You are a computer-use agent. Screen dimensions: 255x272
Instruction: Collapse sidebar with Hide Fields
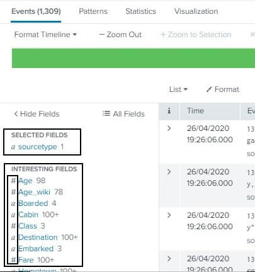coord(37,114)
